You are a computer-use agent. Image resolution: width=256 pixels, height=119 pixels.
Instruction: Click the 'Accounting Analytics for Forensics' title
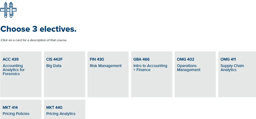coord(13,70)
